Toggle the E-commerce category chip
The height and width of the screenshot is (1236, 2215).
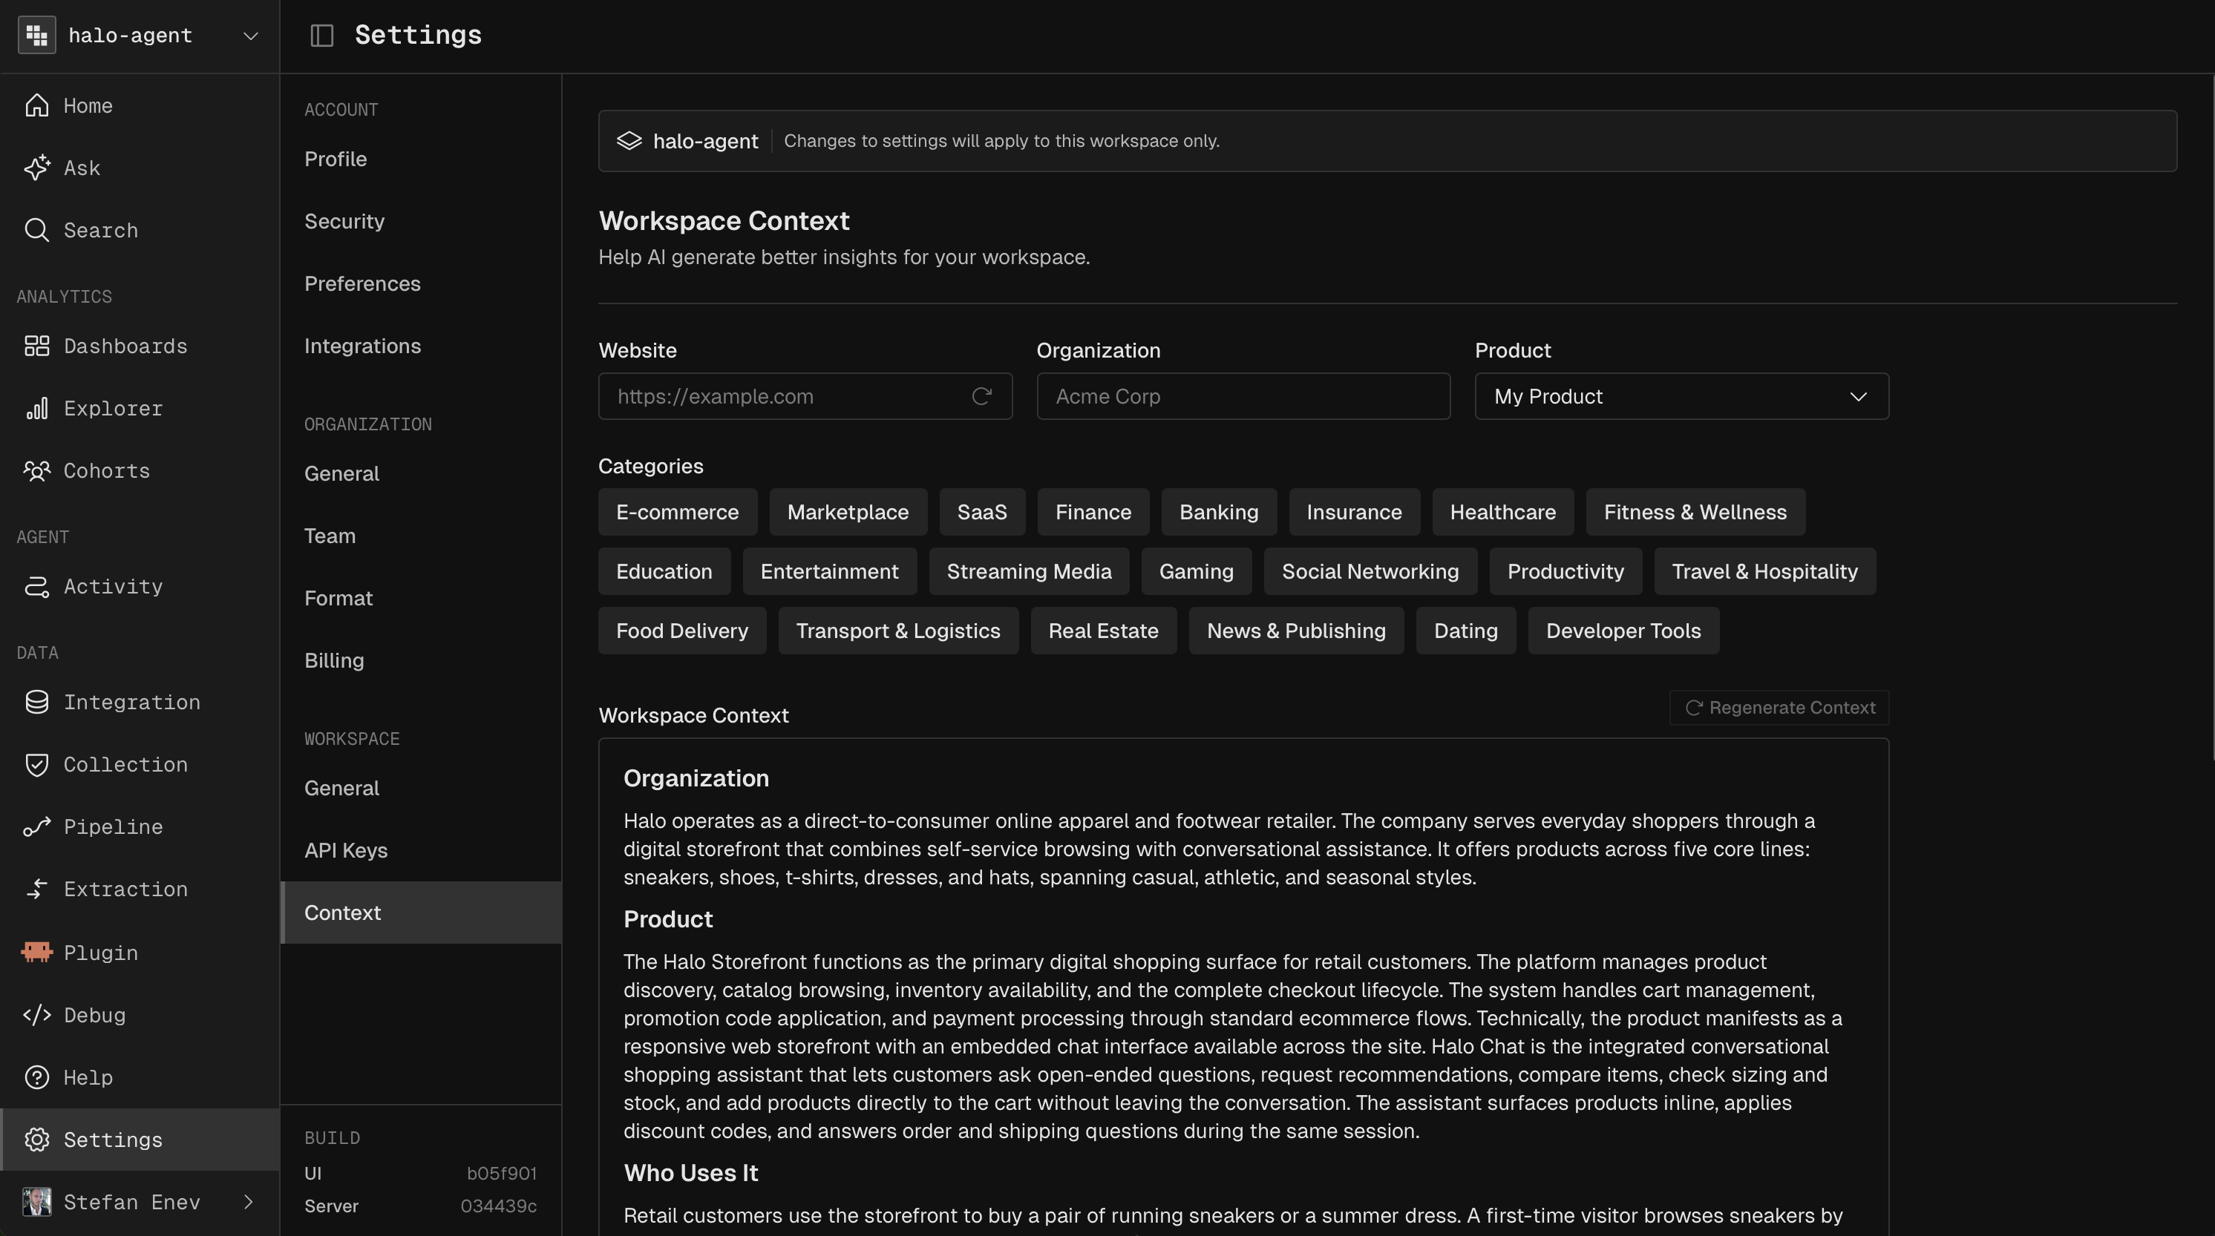(678, 512)
